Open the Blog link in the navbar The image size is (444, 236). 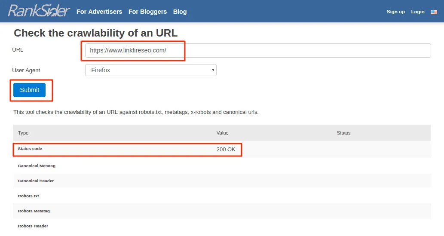point(180,12)
